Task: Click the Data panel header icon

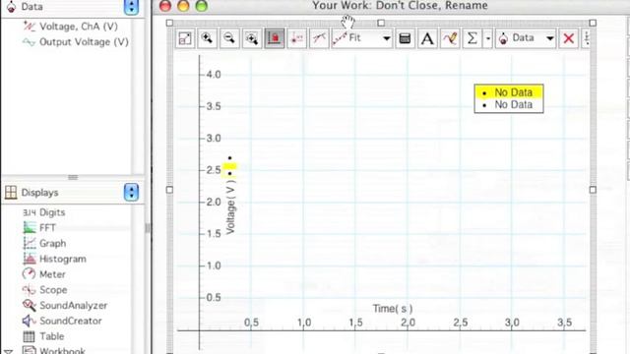Action: [x=11, y=7]
